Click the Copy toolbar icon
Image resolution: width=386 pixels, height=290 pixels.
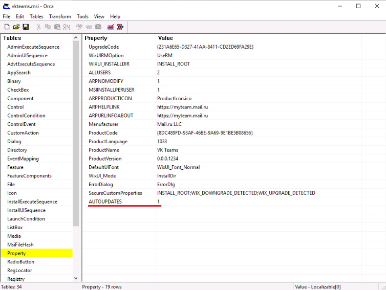tap(48, 27)
